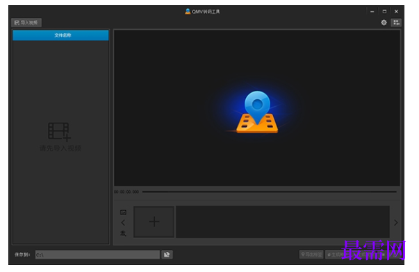Minimize the QMV转码工具 window
Viewport: 419px width, 272px height.
coord(372,12)
